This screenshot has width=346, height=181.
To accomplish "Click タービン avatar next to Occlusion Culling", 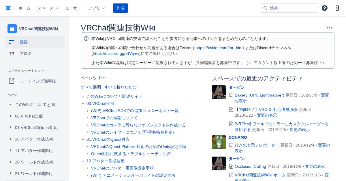I will tap(219, 163).
